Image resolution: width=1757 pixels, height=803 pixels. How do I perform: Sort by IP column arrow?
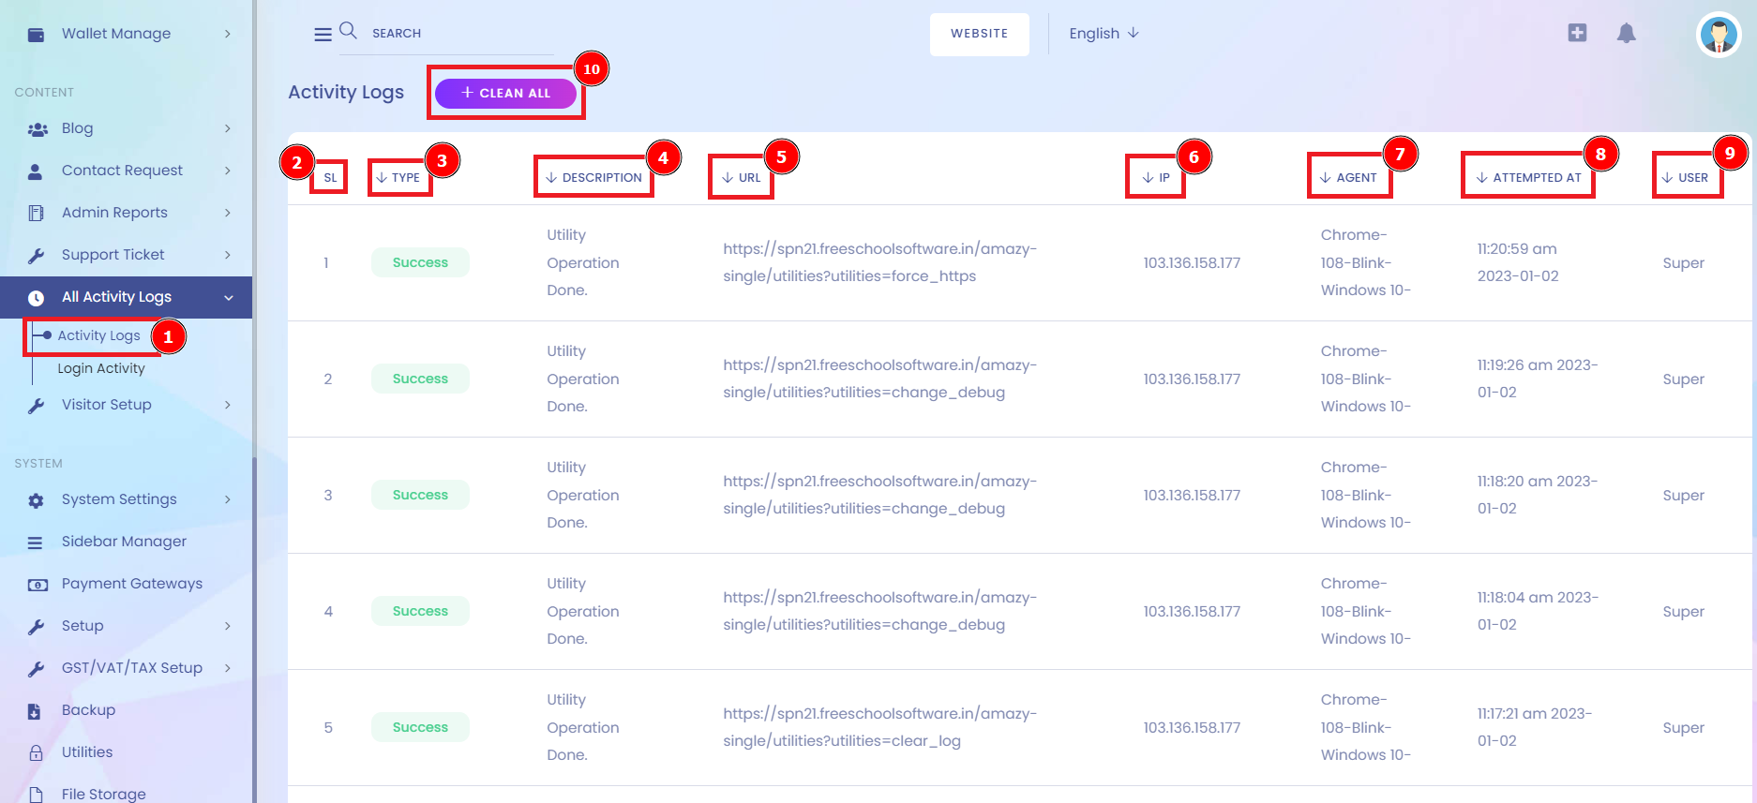tap(1148, 178)
